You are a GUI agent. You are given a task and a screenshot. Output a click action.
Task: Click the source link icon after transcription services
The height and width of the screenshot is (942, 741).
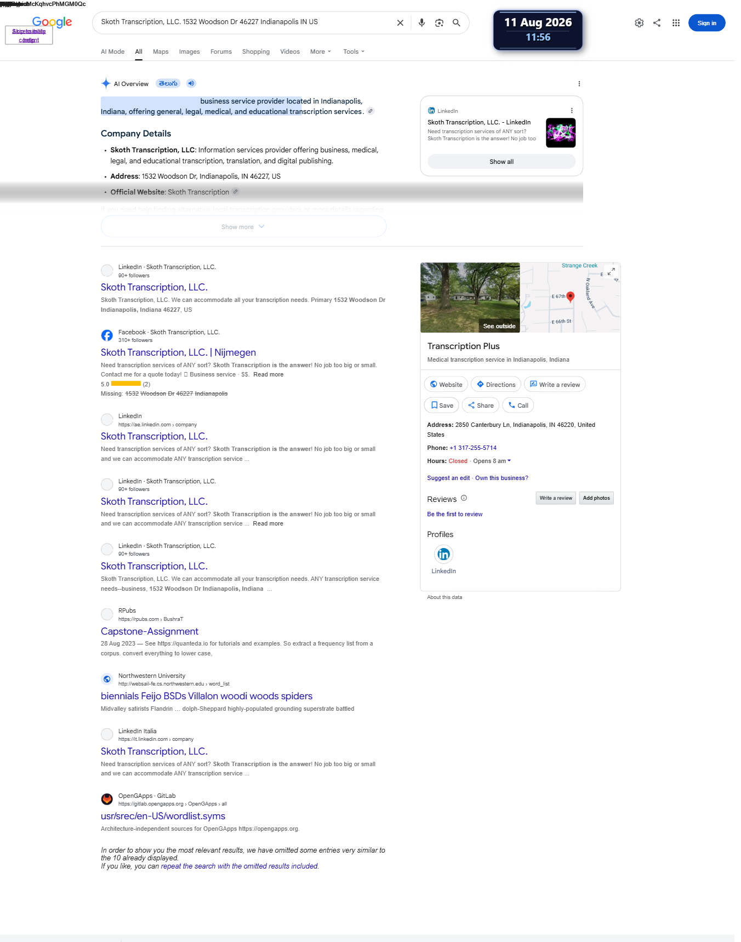371,111
